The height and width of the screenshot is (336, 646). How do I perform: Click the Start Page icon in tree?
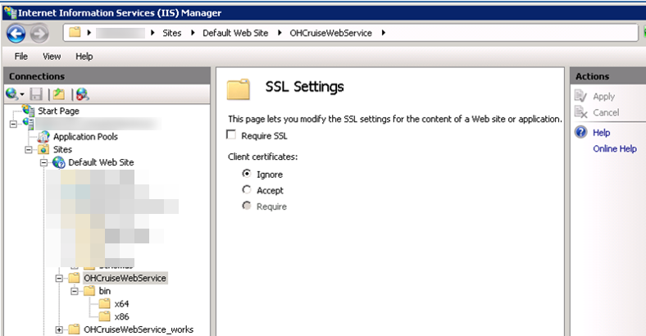pyautogui.click(x=29, y=111)
